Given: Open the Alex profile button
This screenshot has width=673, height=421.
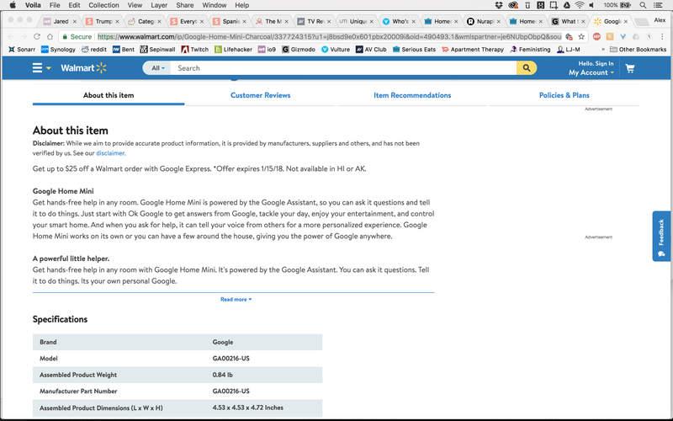Looking at the screenshot, I should click(660, 20).
